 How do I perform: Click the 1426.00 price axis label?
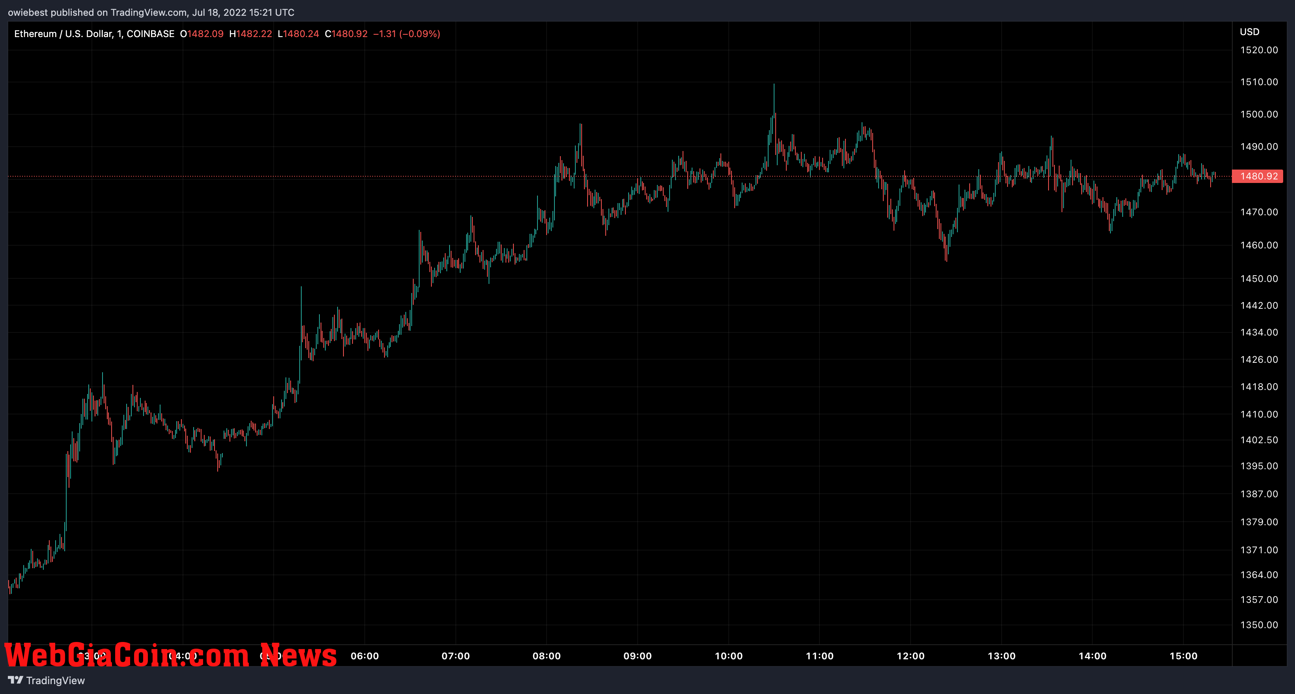tap(1259, 359)
